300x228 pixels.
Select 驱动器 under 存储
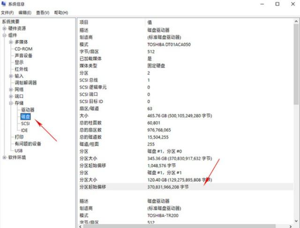(28, 110)
